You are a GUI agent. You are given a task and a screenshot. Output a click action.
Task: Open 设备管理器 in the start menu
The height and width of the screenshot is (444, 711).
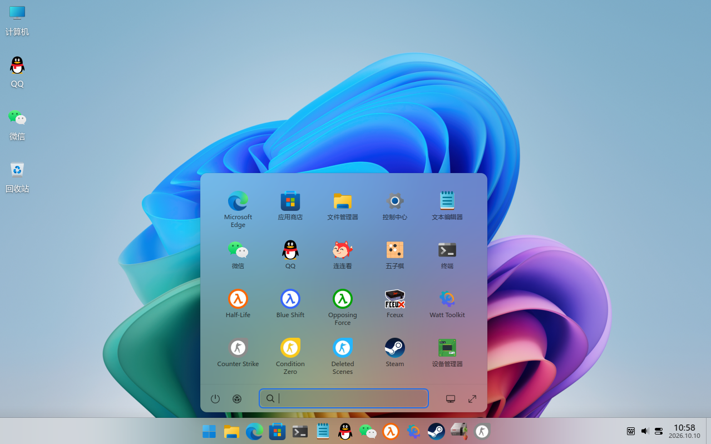tap(447, 352)
